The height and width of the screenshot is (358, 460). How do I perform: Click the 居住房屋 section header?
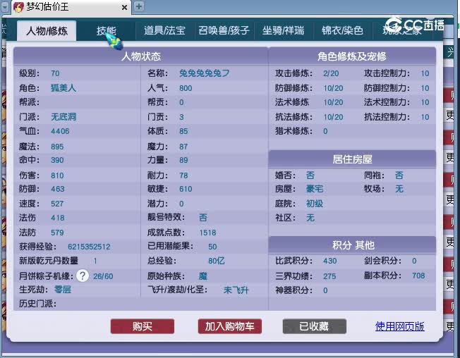click(352, 159)
